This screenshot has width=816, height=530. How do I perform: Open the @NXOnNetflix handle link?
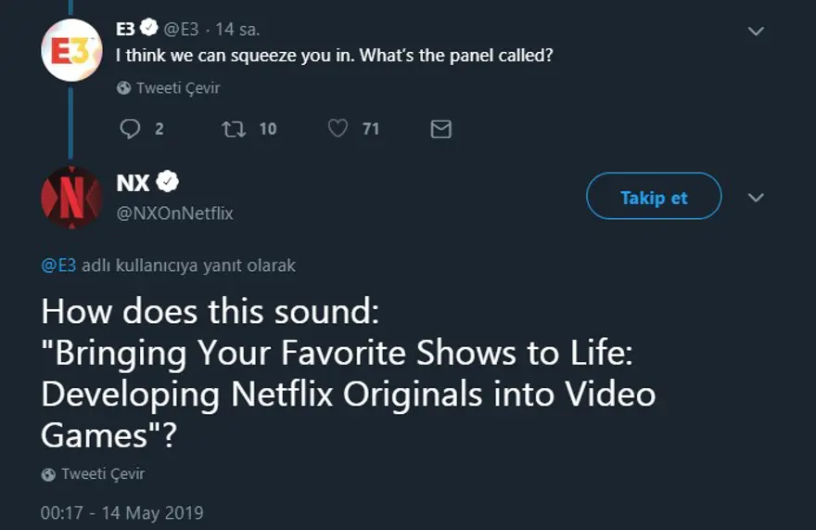coord(174,213)
